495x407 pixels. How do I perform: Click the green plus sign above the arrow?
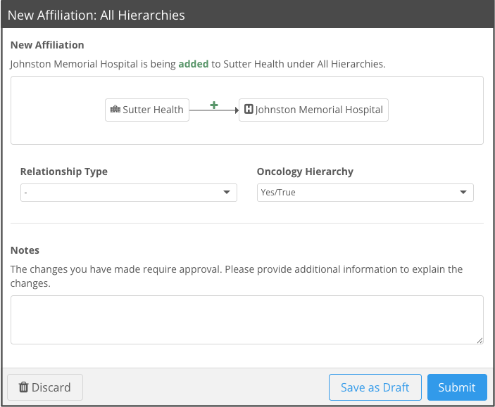(214, 105)
